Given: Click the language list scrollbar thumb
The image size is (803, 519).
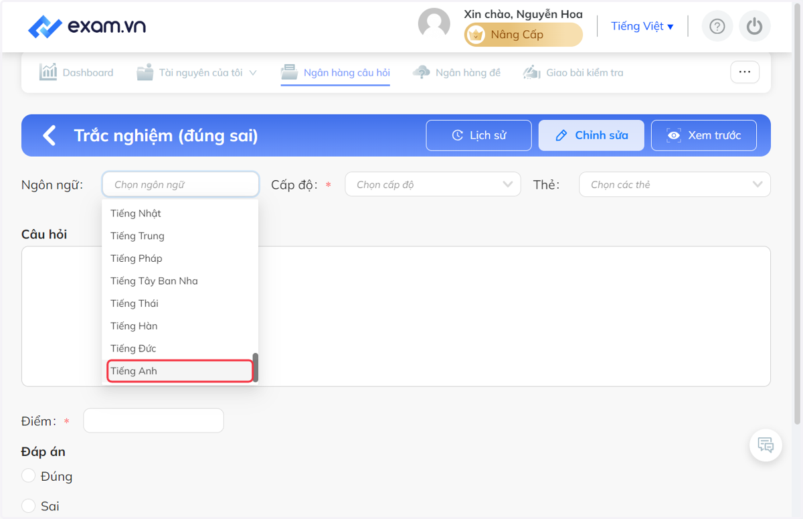Looking at the screenshot, I should (x=256, y=367).
